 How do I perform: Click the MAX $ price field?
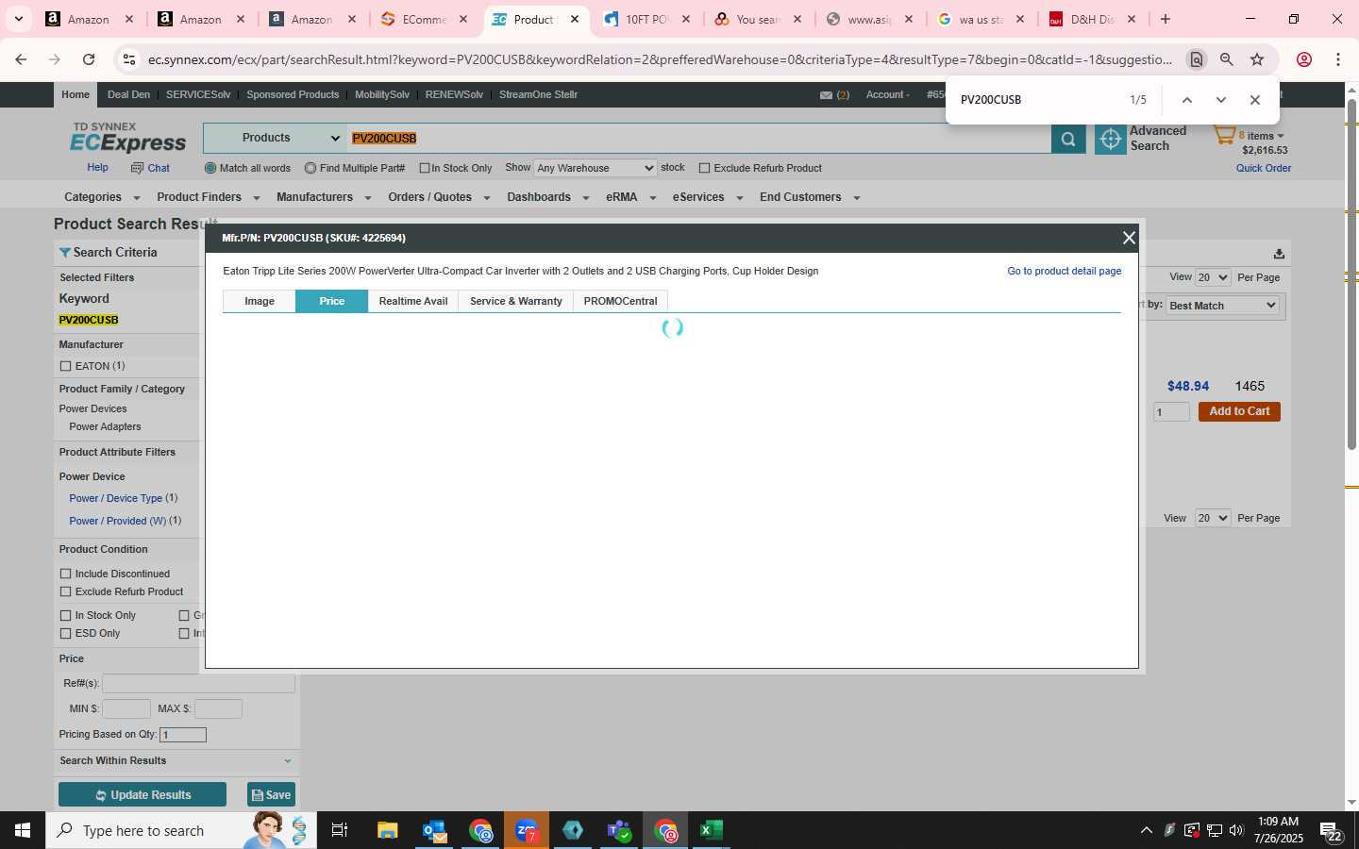pyautogui.click(x=218, y=708)
